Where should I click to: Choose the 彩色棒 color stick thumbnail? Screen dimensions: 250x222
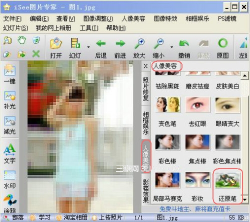167,142
